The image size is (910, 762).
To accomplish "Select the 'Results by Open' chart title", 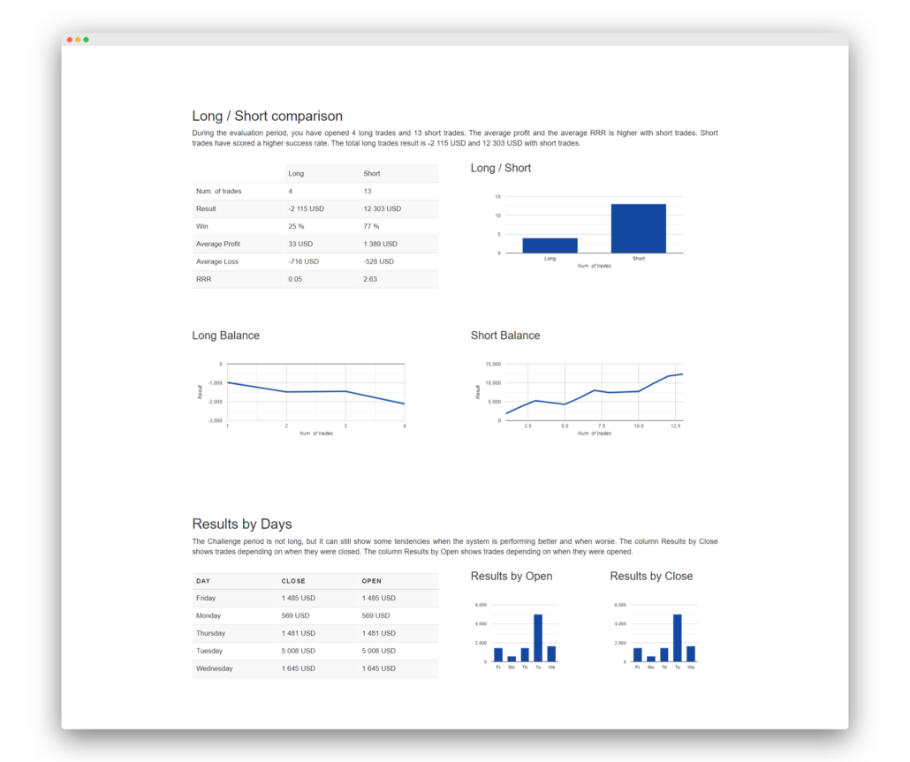I will [512, 577].
